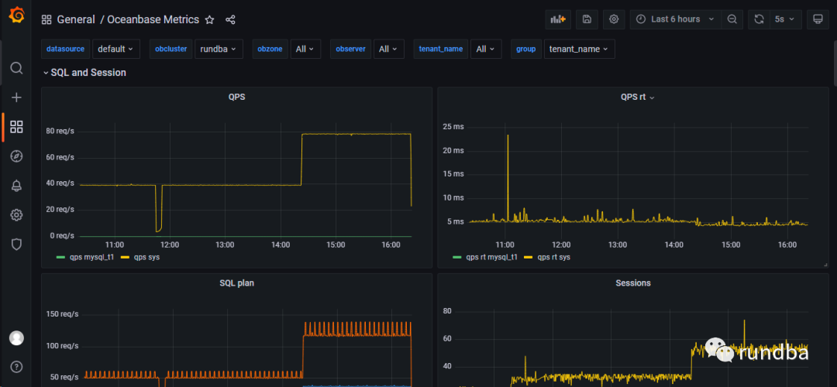Open the SQL plan panel title

237,283
